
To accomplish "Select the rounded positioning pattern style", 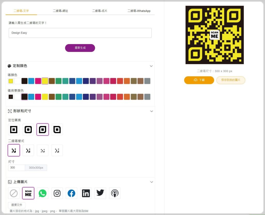I will 28,129.
